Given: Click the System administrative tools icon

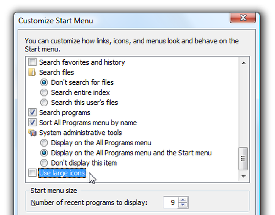Looking at the screenshot, I should tap(32, 133).
